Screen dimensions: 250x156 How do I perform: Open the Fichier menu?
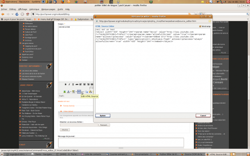tap(4, 9)
